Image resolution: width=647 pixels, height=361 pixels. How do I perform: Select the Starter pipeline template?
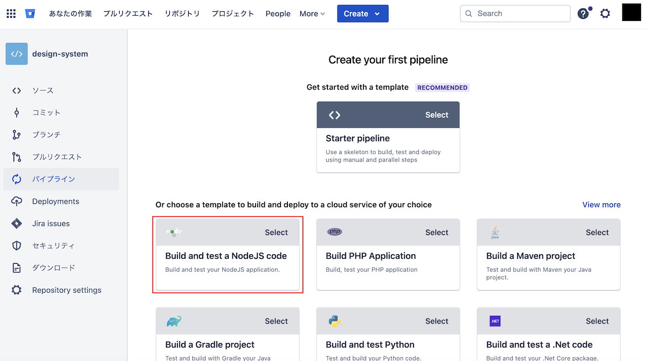coord(436,115)
